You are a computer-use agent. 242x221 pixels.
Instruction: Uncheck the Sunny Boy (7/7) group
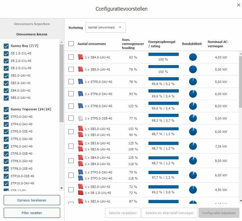[6, 46]
